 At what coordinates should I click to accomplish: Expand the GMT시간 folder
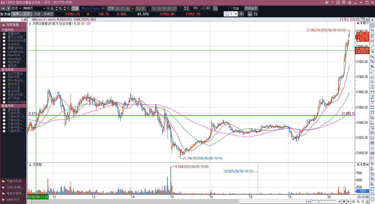pyautogui.click(x=13, y=200)
